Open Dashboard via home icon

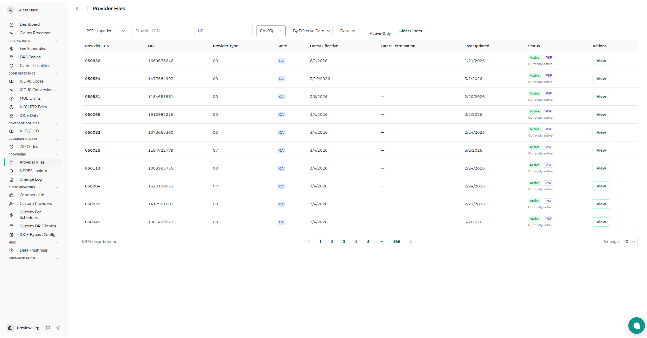[x=11, y=25]
